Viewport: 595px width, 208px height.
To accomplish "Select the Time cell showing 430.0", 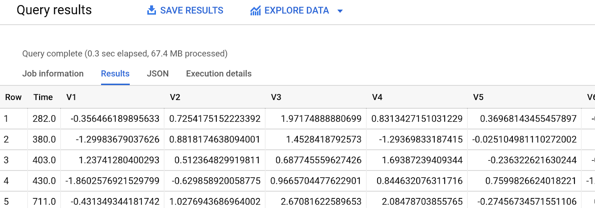I will [44, 181].
